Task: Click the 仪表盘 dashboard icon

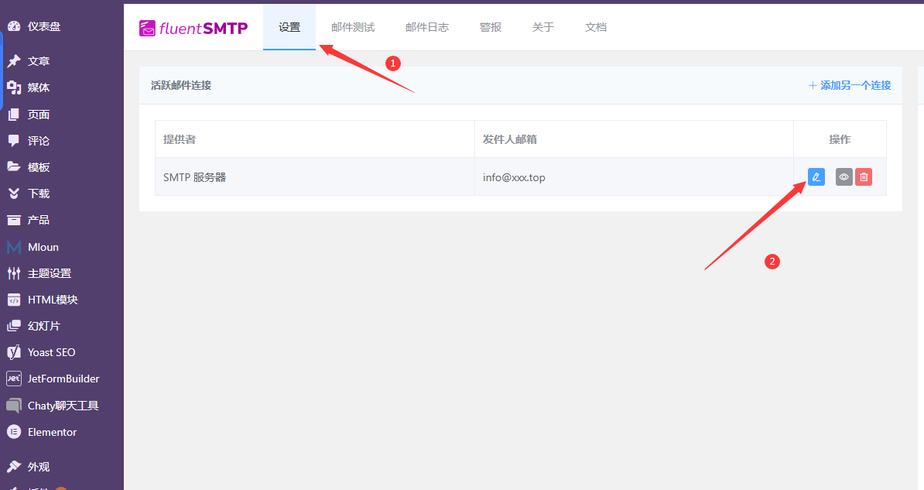Action: tap(14, 26)
